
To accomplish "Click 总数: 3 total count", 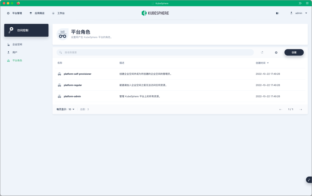I will coord(84,110).
